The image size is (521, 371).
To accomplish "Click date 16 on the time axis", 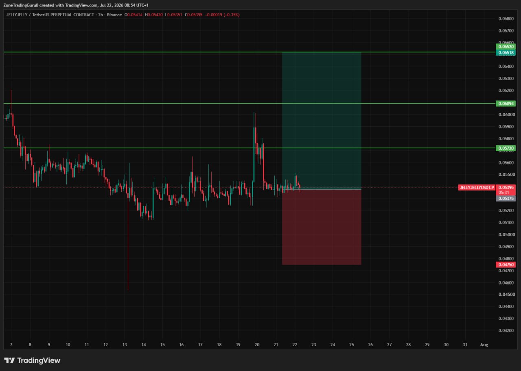I will (181, 345).
